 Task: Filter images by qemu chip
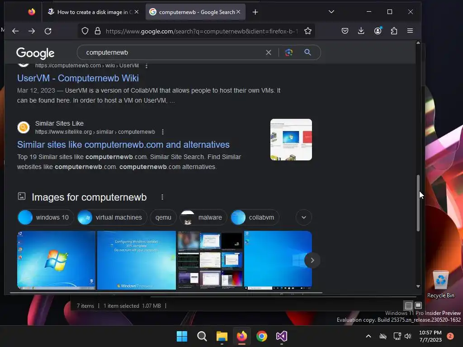pos(163,217)
